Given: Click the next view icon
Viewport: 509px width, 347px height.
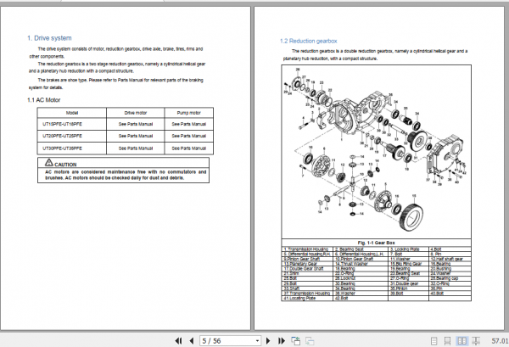Looking at the screenshot, I should [x=310, y=341].
